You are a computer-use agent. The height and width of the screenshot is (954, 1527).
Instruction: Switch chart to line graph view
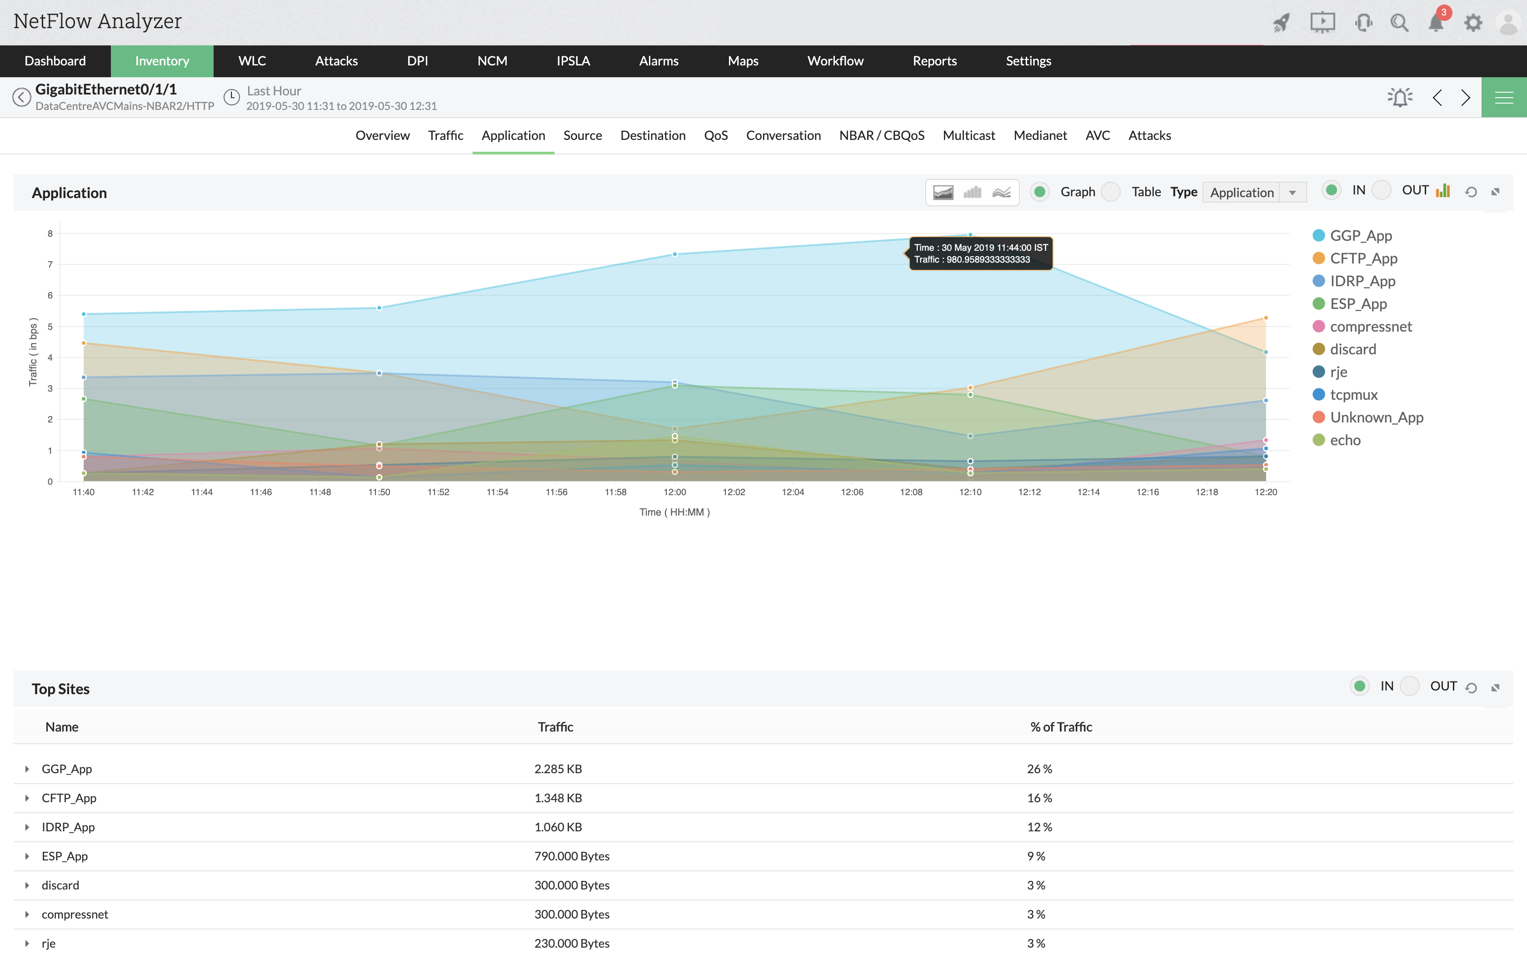pyautogui.click(x=1002, y=192)
